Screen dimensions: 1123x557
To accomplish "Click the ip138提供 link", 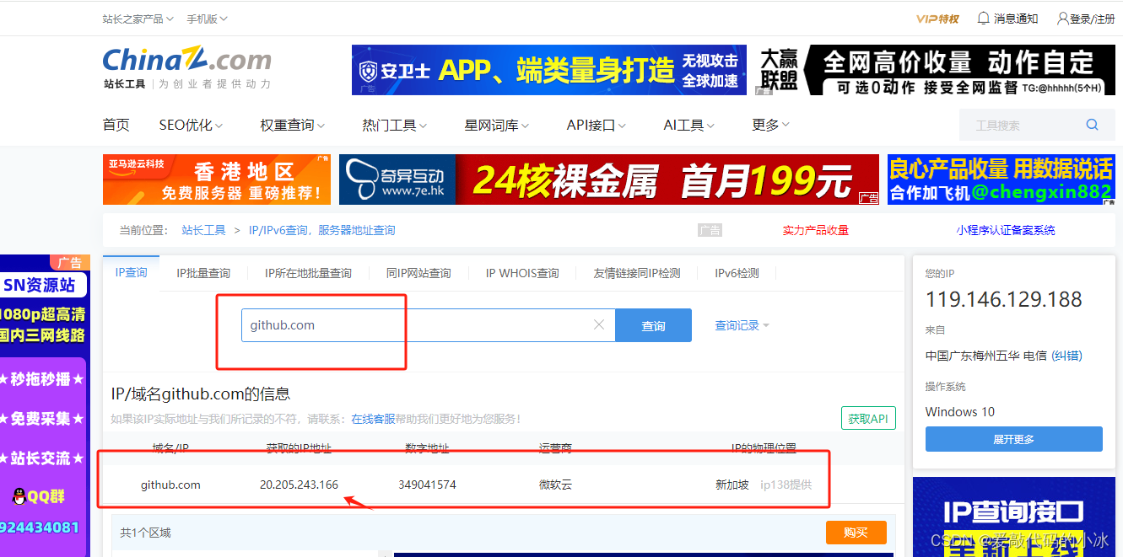I will pyautogui.click(x=786, y=485).
